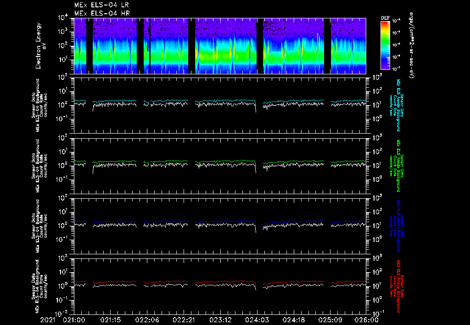This screenshot has width=470, height=325.
Task: Click the 10^-2 tick on bottom panel's left axis
Action: (x=62, y=314)
